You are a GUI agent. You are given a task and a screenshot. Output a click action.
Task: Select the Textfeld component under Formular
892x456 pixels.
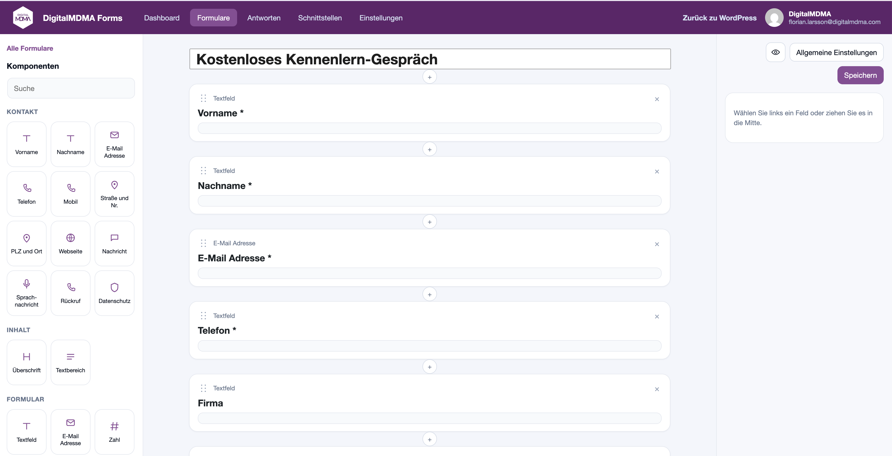[26, 432]
